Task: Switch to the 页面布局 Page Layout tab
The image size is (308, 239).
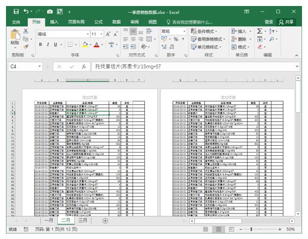Action: pyautogui.click(x=76, y=22)
